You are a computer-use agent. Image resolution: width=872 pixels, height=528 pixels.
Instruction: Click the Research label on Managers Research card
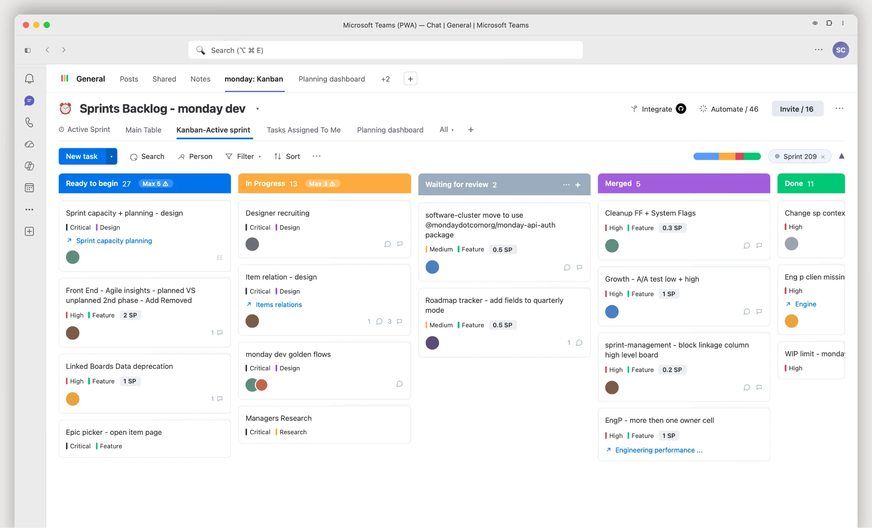point(293,432)
